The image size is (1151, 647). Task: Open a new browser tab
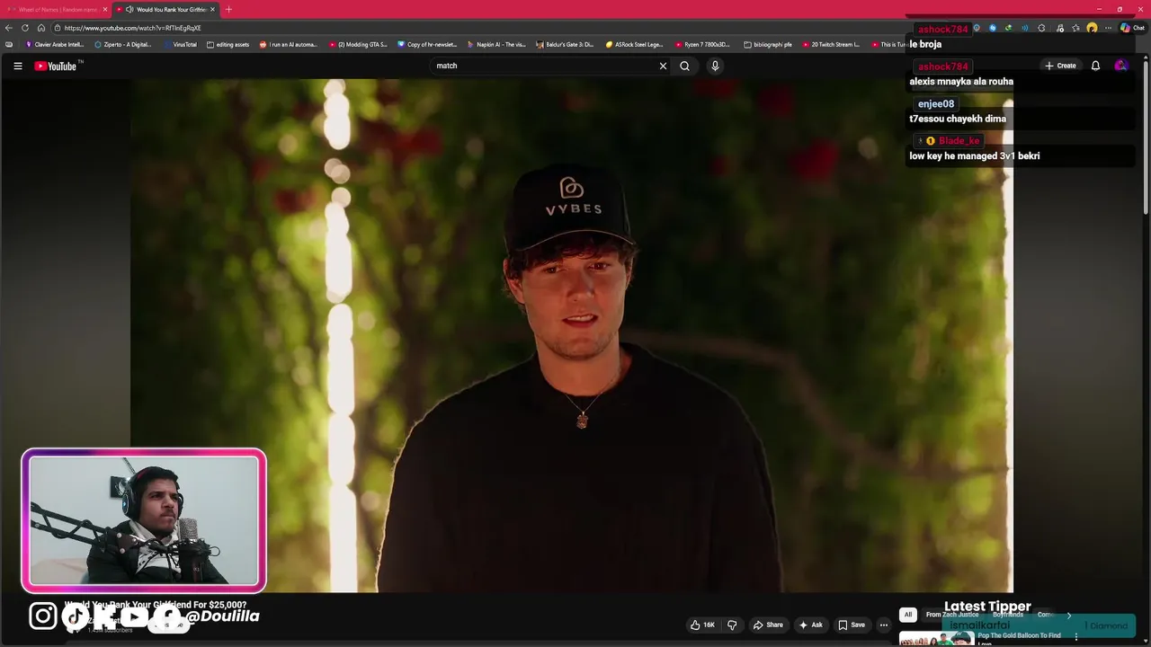(x=228, y=9)
